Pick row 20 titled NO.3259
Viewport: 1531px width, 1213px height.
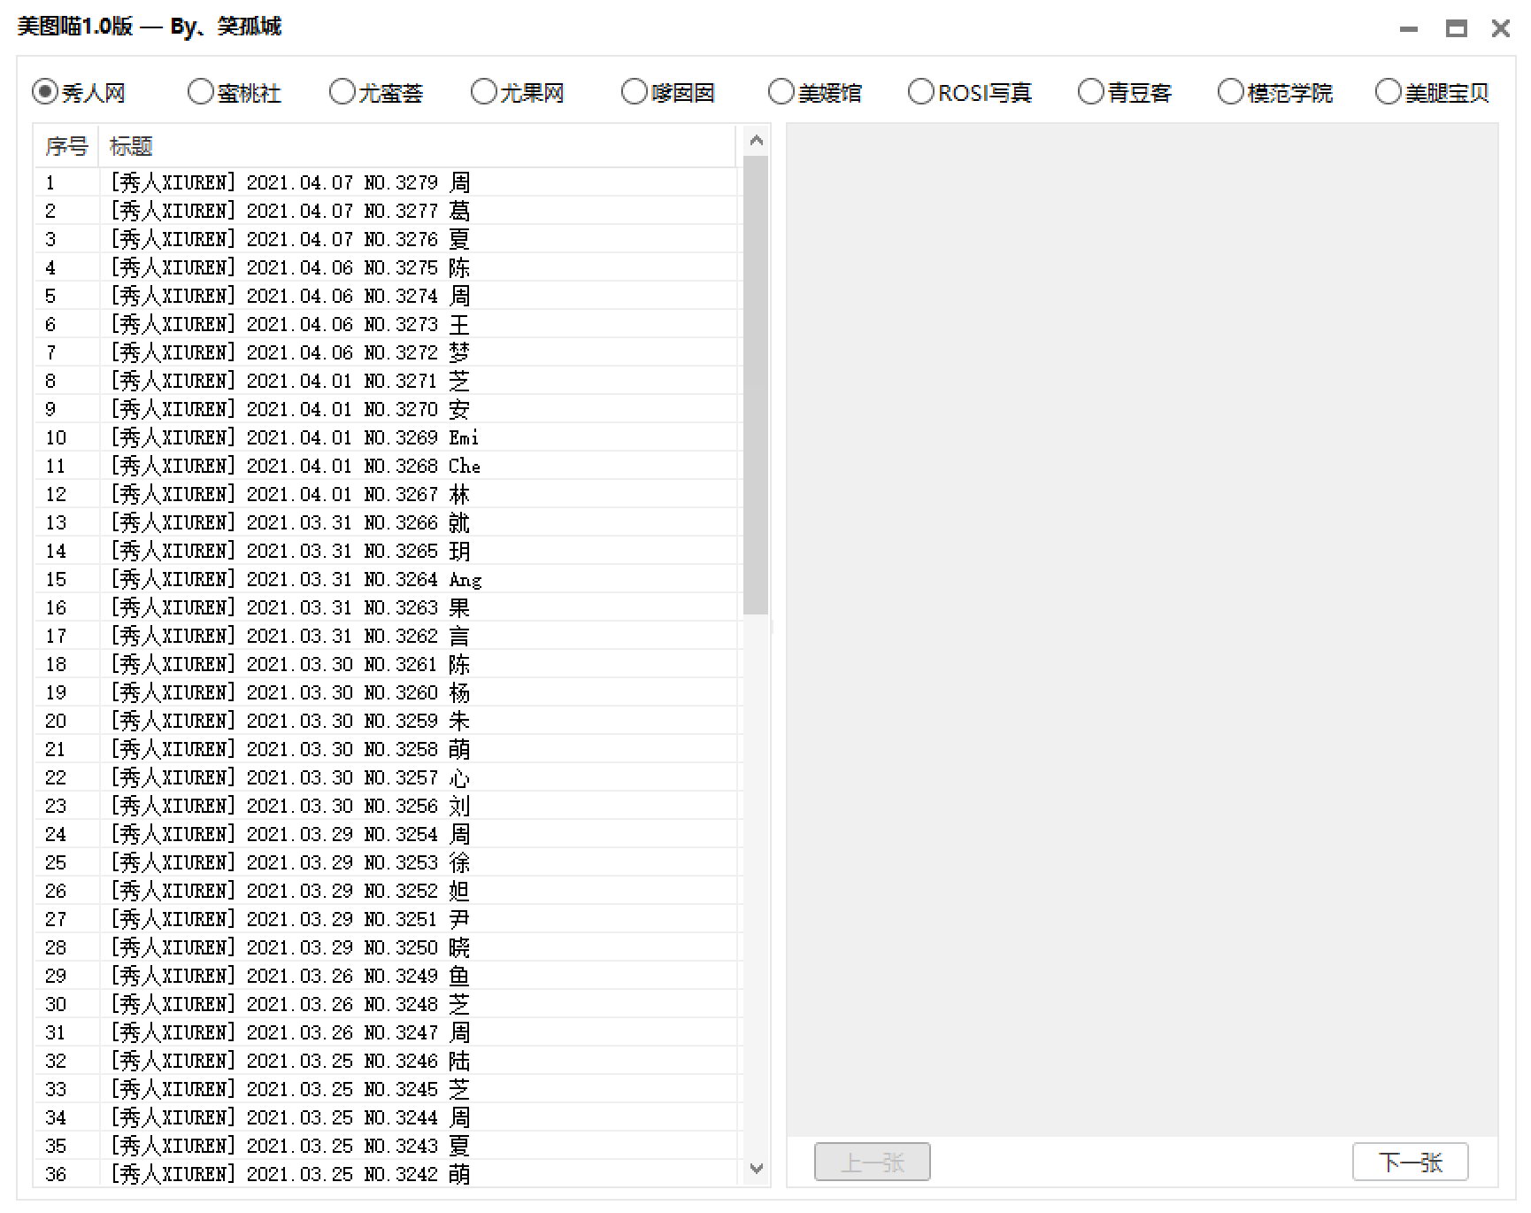[386, 721]
